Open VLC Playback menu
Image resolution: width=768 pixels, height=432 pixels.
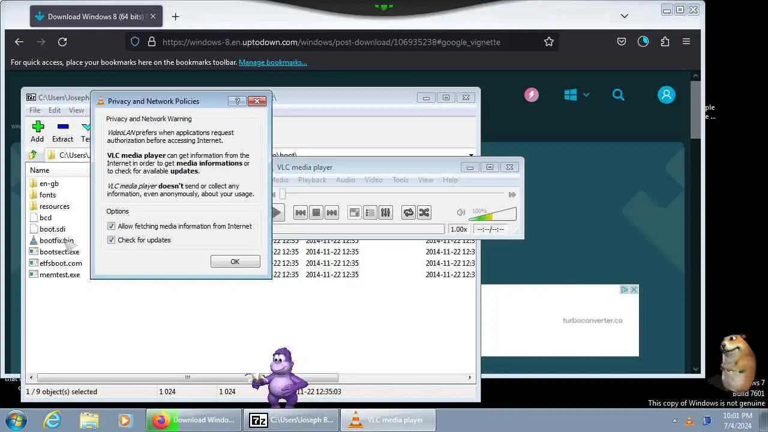point(312,180)
